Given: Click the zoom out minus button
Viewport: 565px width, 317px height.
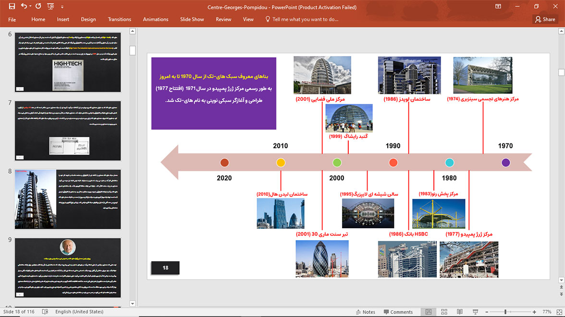Looking at the screenshot, I should (487, 312).
